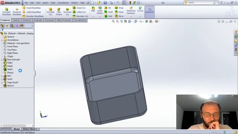This screenshot has height=134, width=238.
Task: Open the PropertyManager tab
Action: (7, 26)
